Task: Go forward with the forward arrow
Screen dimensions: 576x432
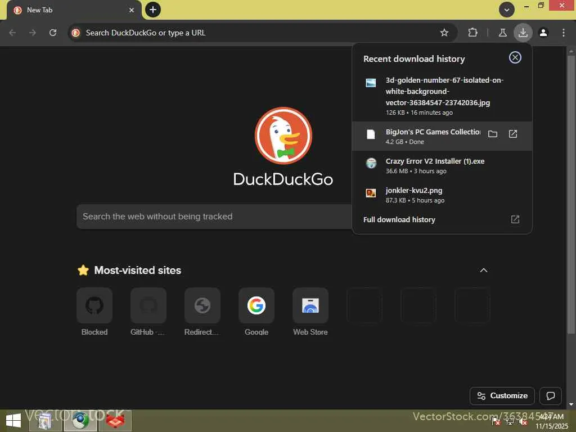Action: coord(33,33)
